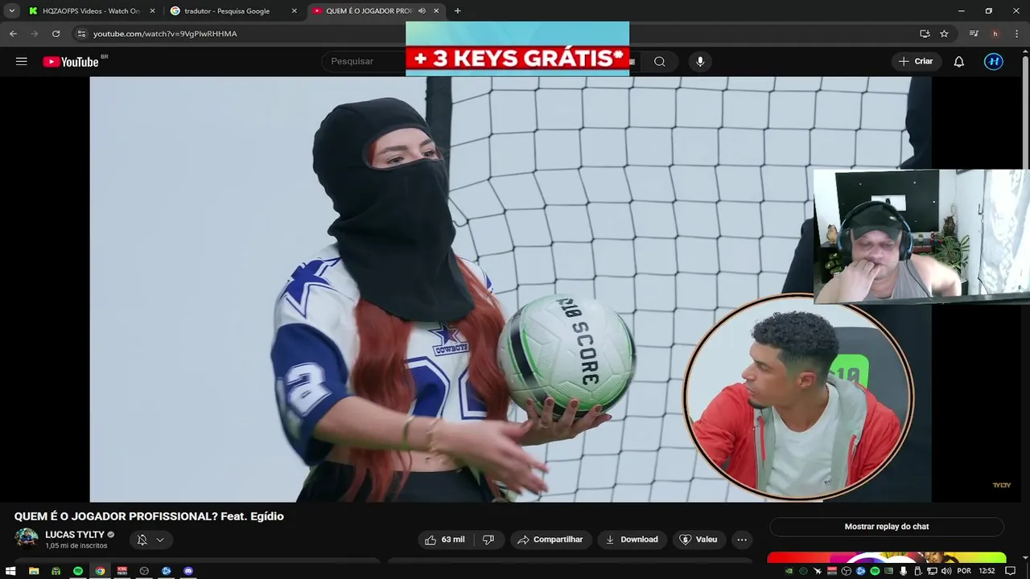Install app icon in address bar
The height and width of the screenshot is (579, 1030).
[925, 34]
